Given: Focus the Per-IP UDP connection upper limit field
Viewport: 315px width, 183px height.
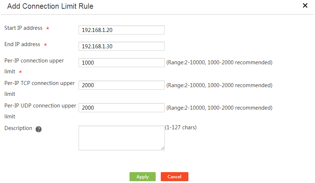Looking at the screenshot, I should [121, 107].
